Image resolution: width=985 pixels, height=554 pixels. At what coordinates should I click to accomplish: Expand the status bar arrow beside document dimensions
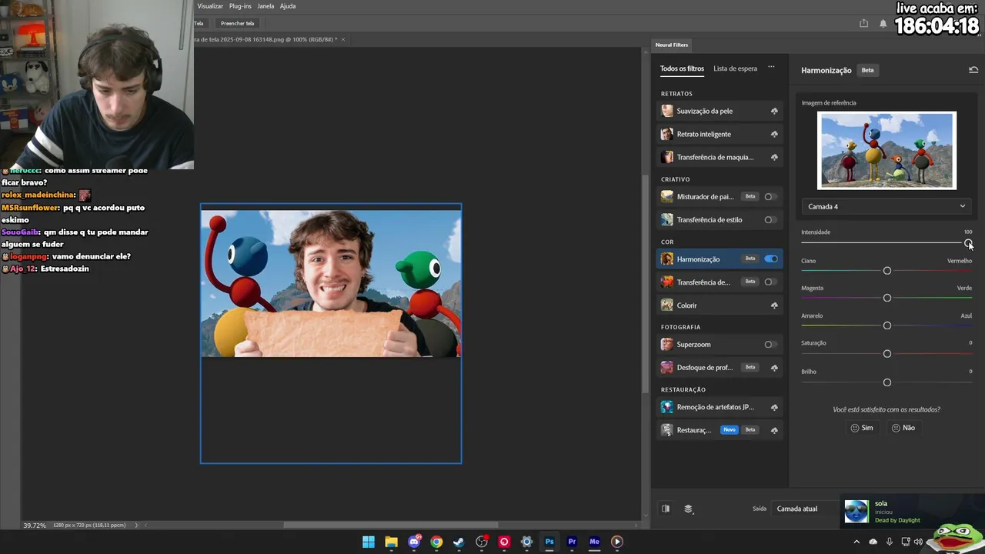(x=137, y=526)
